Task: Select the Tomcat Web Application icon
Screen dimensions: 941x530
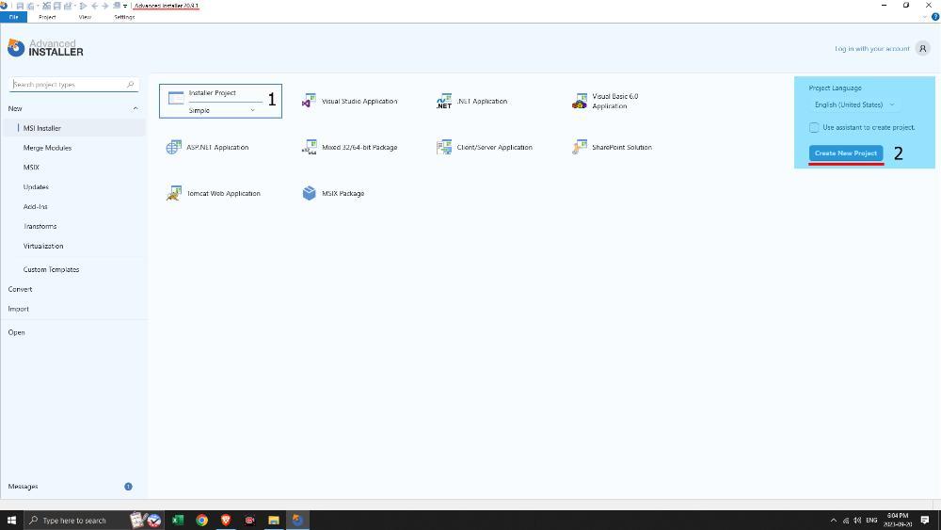Action: 173,193
